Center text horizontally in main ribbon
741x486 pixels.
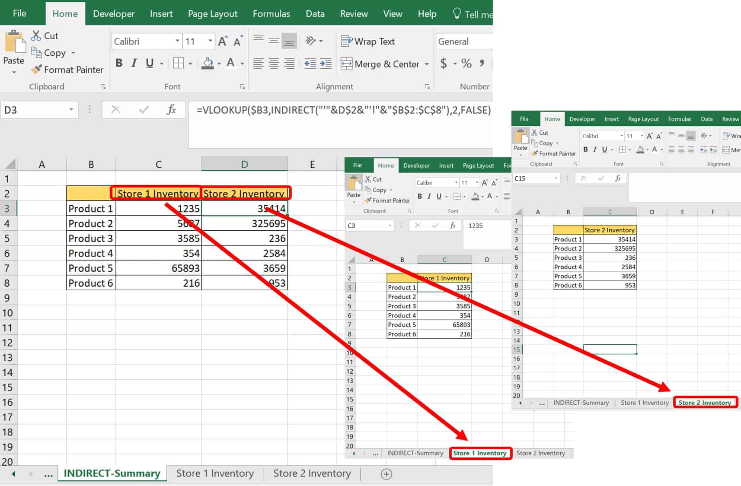pos(274,64)
